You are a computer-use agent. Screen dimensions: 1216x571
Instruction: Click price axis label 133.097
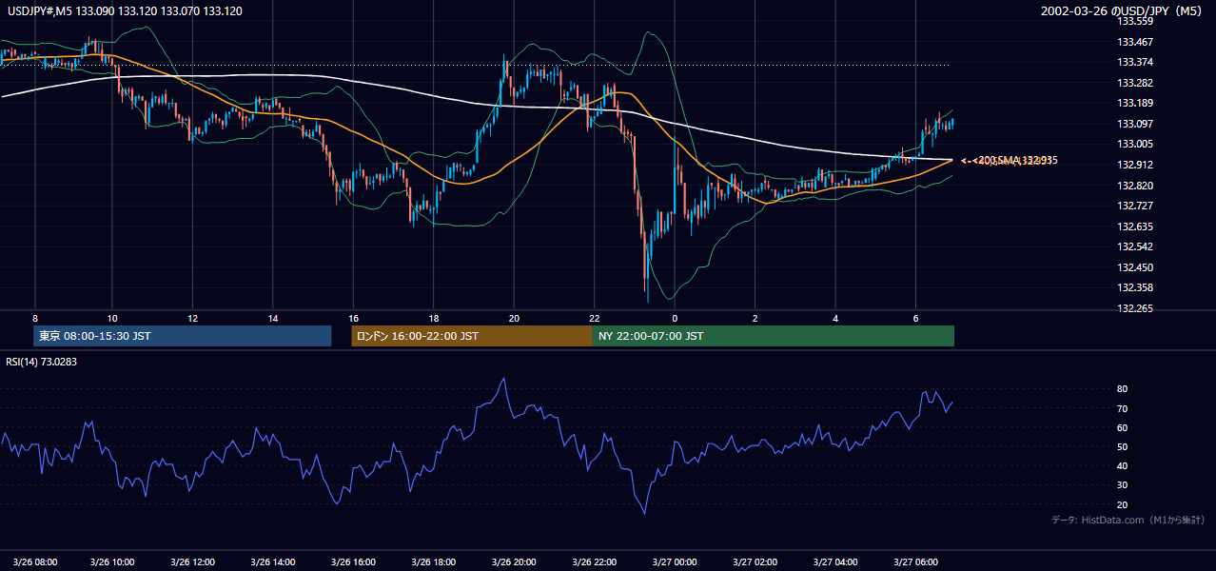click(1134, 124)
